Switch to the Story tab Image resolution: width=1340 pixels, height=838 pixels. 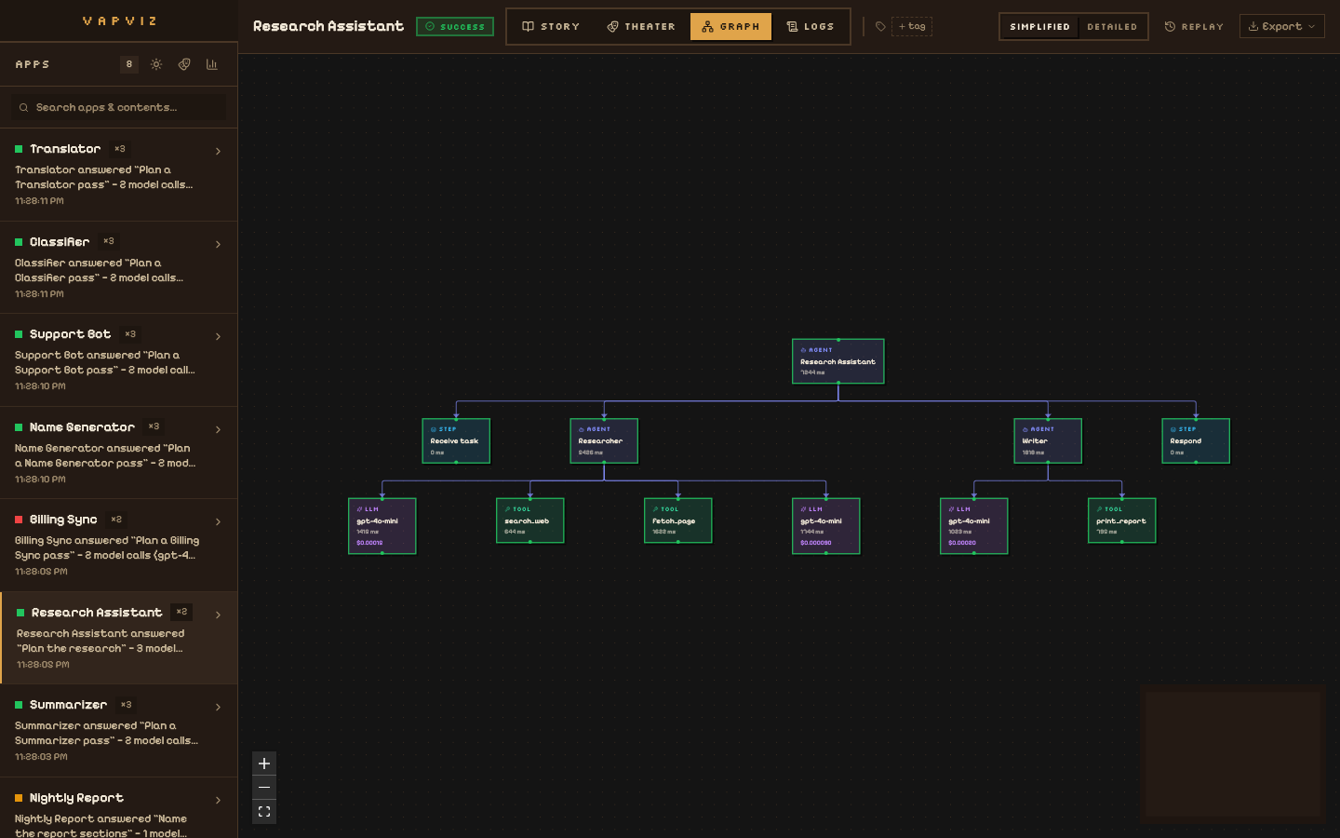(551, 26)
